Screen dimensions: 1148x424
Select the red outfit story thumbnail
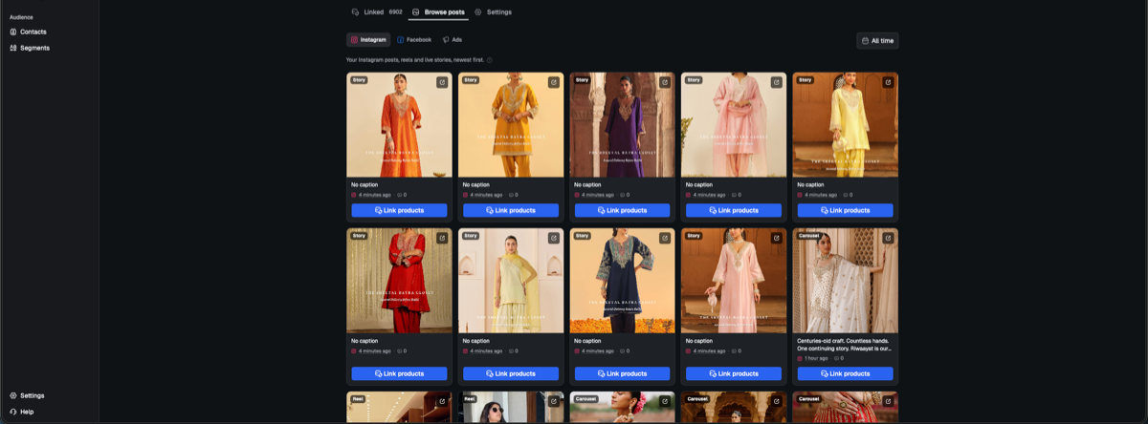click(399, 281)
